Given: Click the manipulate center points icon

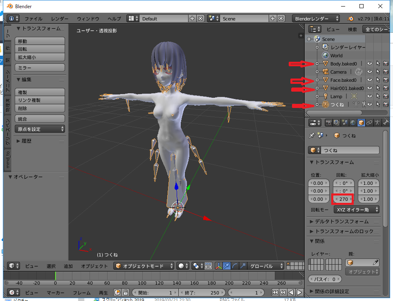Looking at the screenshot, I should click(x=208, y=266).
